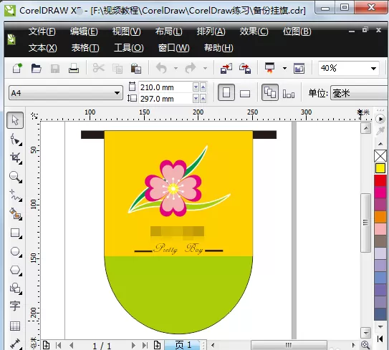Open the 布局(L) menu

pos(168,31)
